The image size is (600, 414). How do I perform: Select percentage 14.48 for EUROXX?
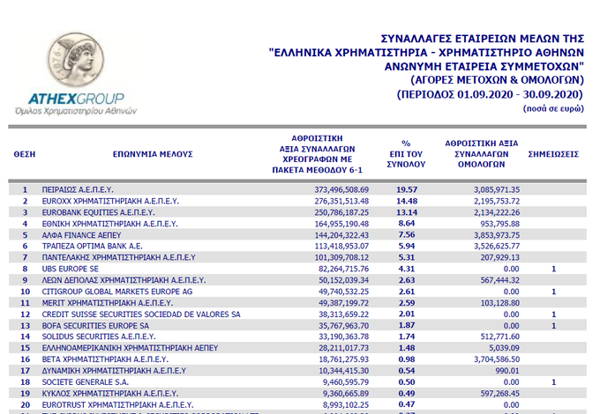(x=407, y=201)
